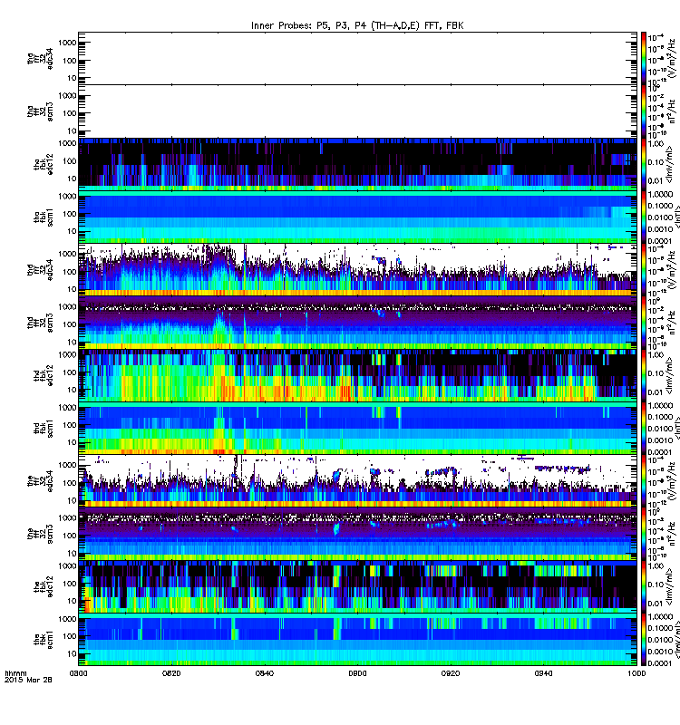Click the 1000 time axis label at right end
This screenshot has height=725, width=680.
pyautogui.click(x=636, y=673)
